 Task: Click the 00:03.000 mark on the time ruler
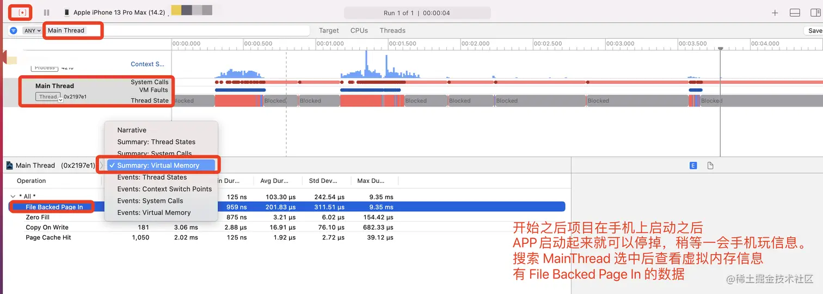(x=620, y=43)
